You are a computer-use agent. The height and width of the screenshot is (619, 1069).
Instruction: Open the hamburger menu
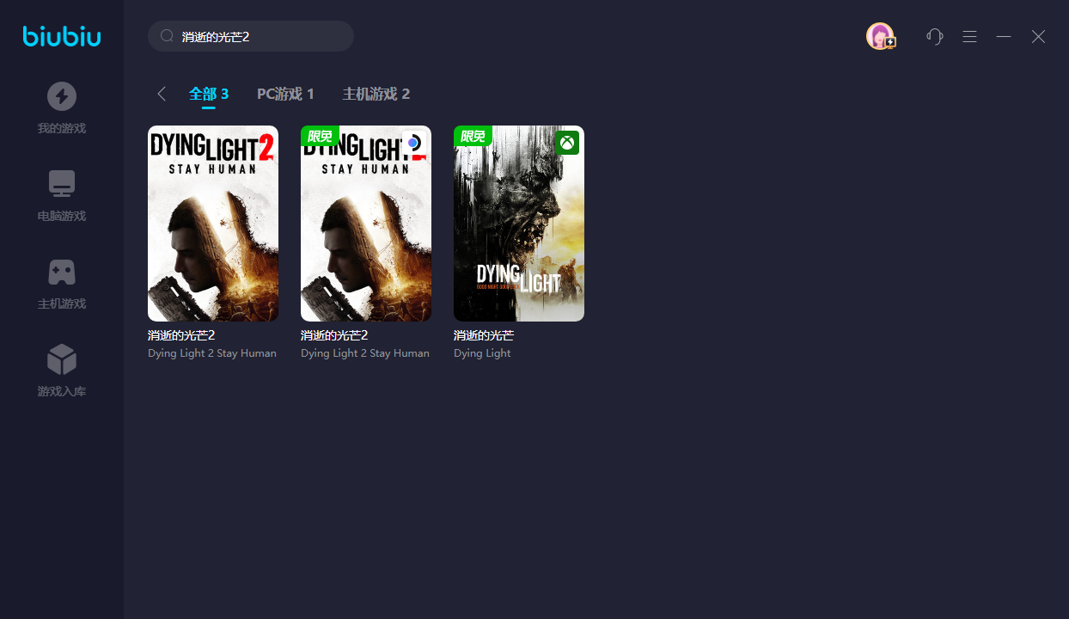[969, 36]
